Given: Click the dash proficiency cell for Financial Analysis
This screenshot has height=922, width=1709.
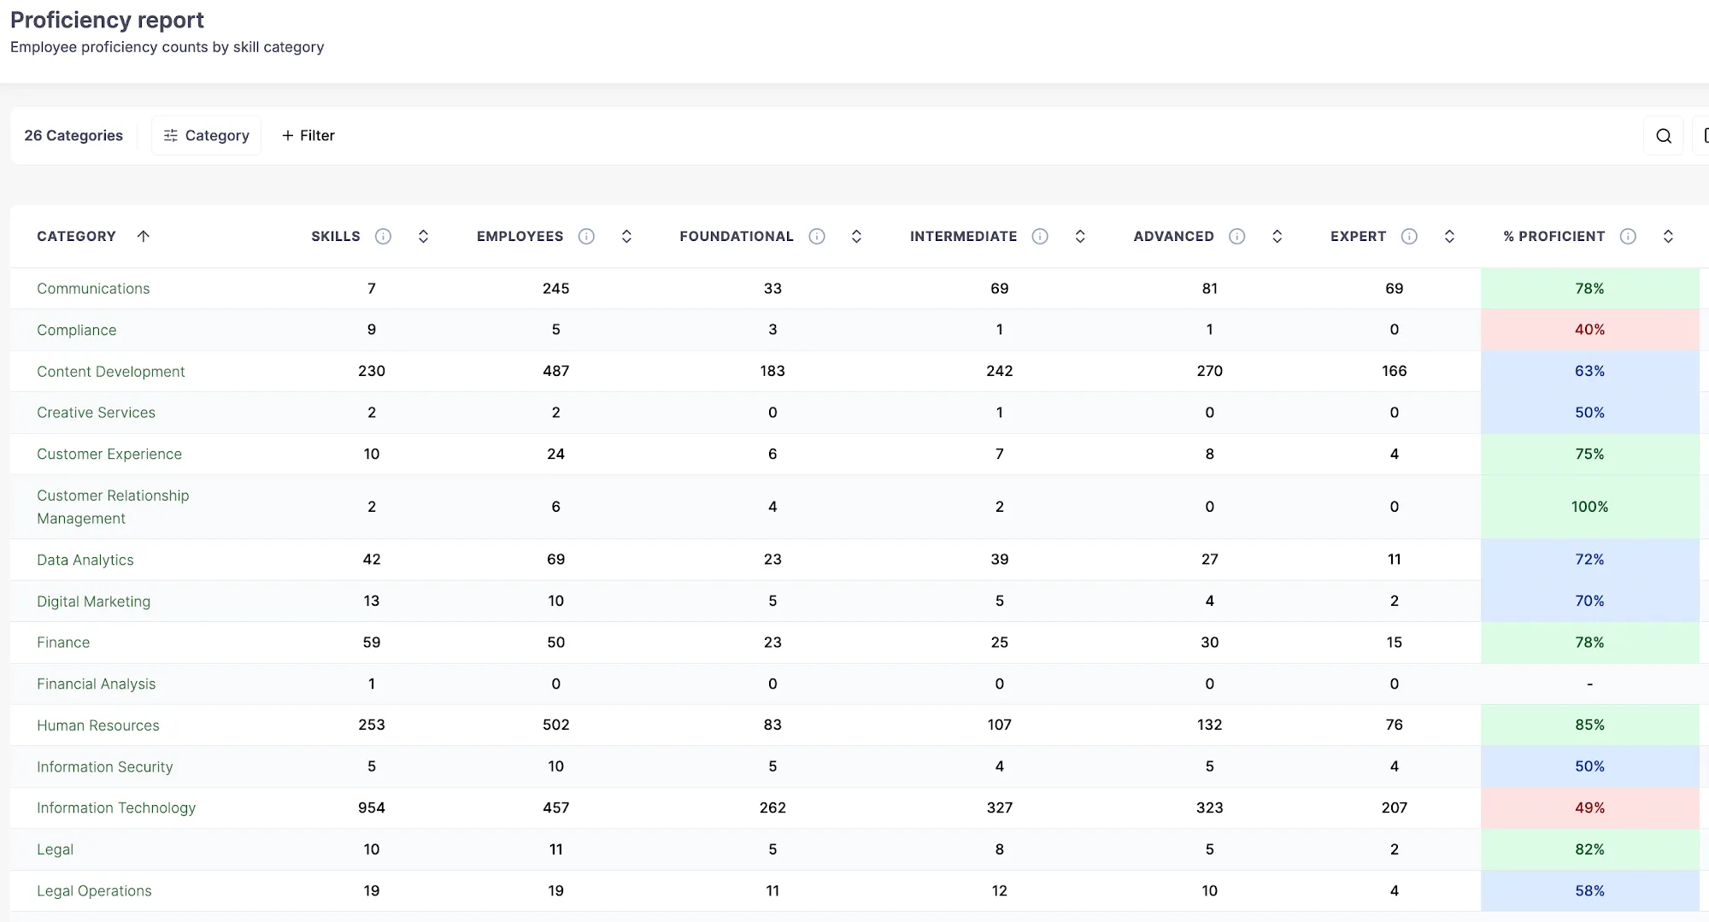Looking at the screenshot, I should [1589, 684].
